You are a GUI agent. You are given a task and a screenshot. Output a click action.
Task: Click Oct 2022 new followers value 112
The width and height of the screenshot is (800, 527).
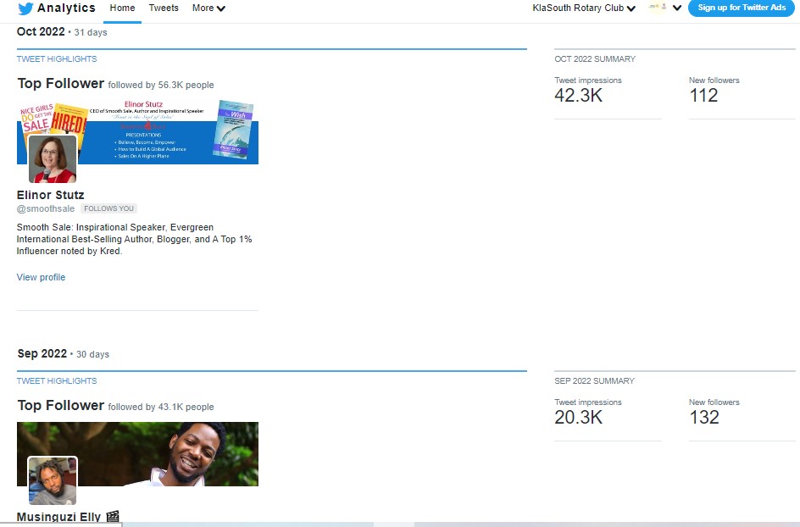(x=703, y=96)
